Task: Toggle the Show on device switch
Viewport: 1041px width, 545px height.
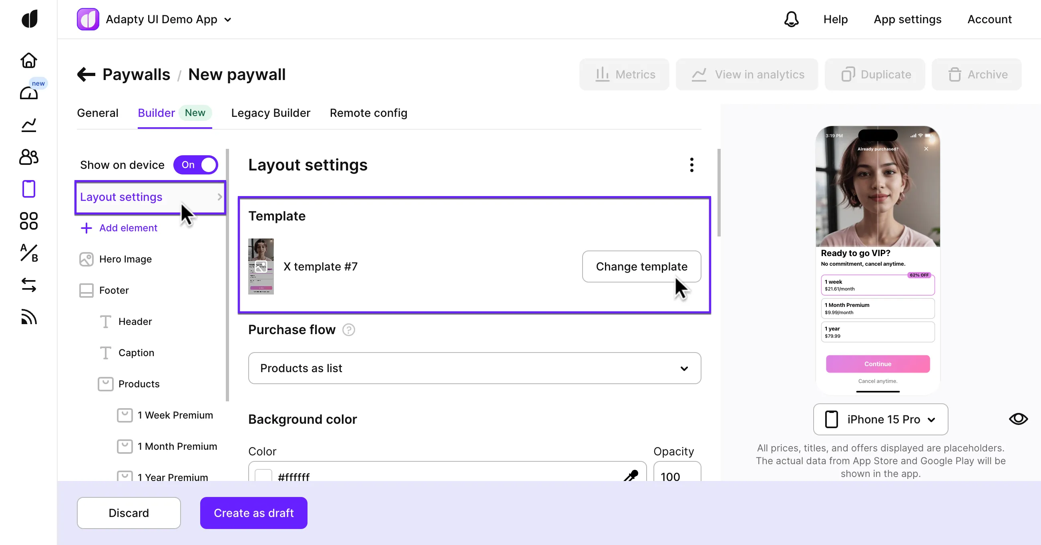Action: coord(196,165)
